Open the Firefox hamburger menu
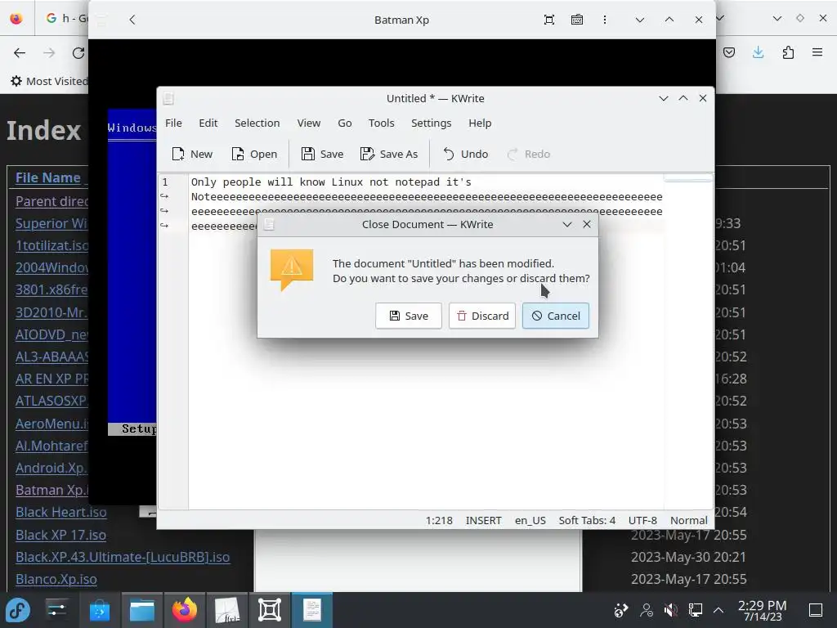 (817, 52)
